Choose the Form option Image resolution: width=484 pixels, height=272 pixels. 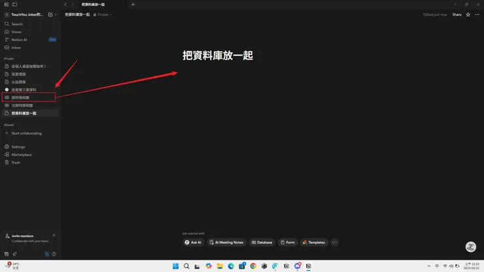[x=287, y=243]
